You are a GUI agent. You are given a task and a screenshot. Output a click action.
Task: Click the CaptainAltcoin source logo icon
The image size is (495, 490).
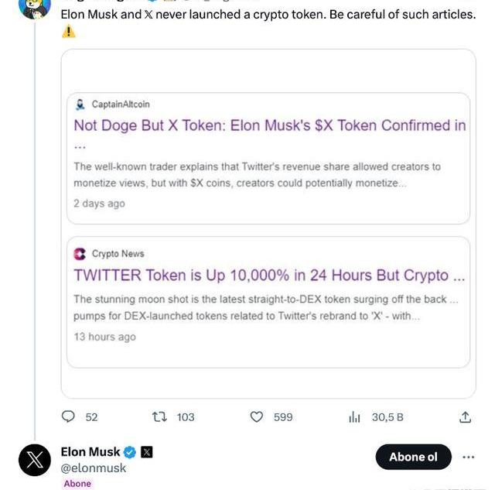click(x=80, y=104)
